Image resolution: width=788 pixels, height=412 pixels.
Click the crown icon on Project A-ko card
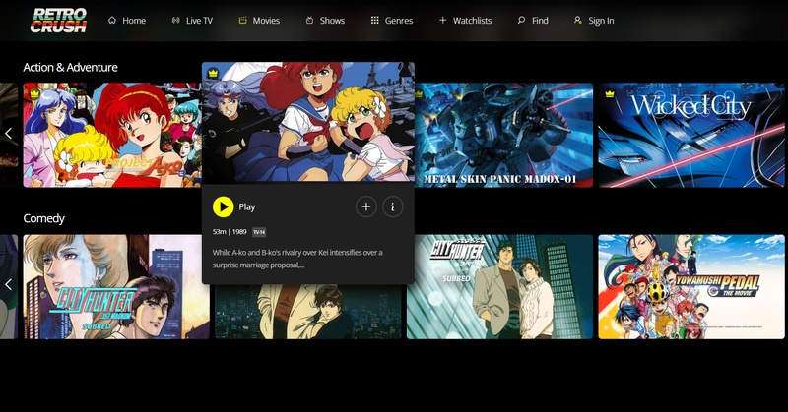point(34,93)
